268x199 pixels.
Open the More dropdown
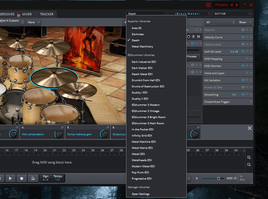[33, 22]
